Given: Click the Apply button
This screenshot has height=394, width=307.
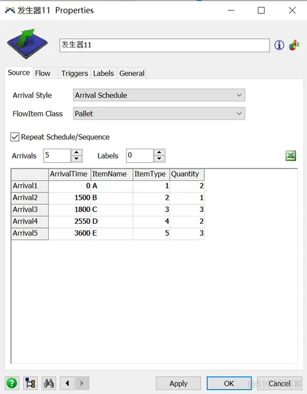Looking at the screenshot, I should [178, 384].
